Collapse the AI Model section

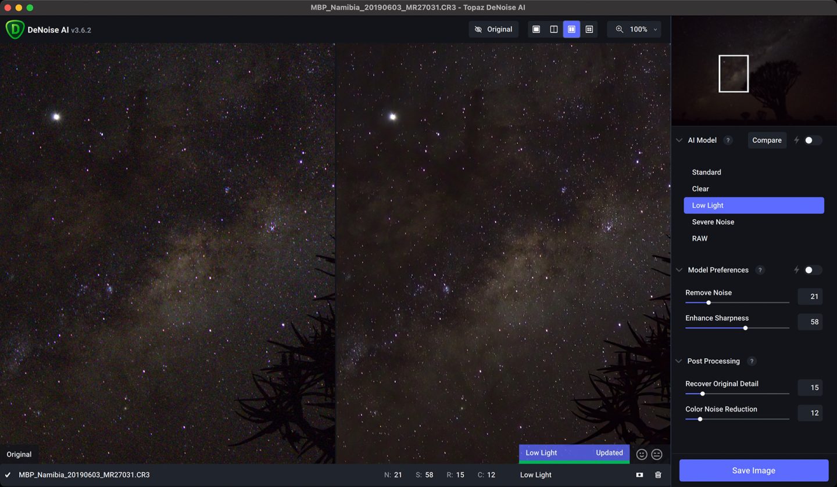coord(679,140)
